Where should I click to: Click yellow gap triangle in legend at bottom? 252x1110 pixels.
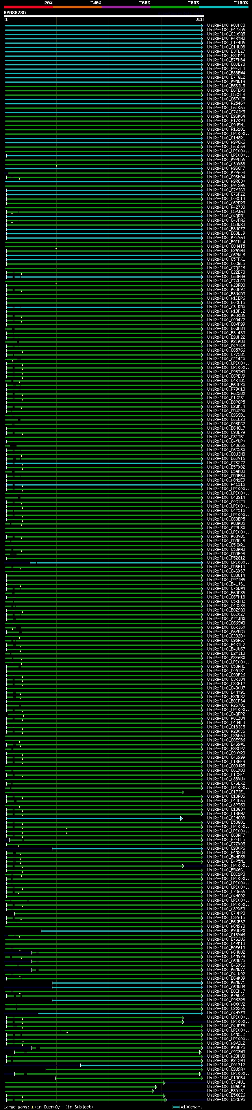tap(32, 1107)
